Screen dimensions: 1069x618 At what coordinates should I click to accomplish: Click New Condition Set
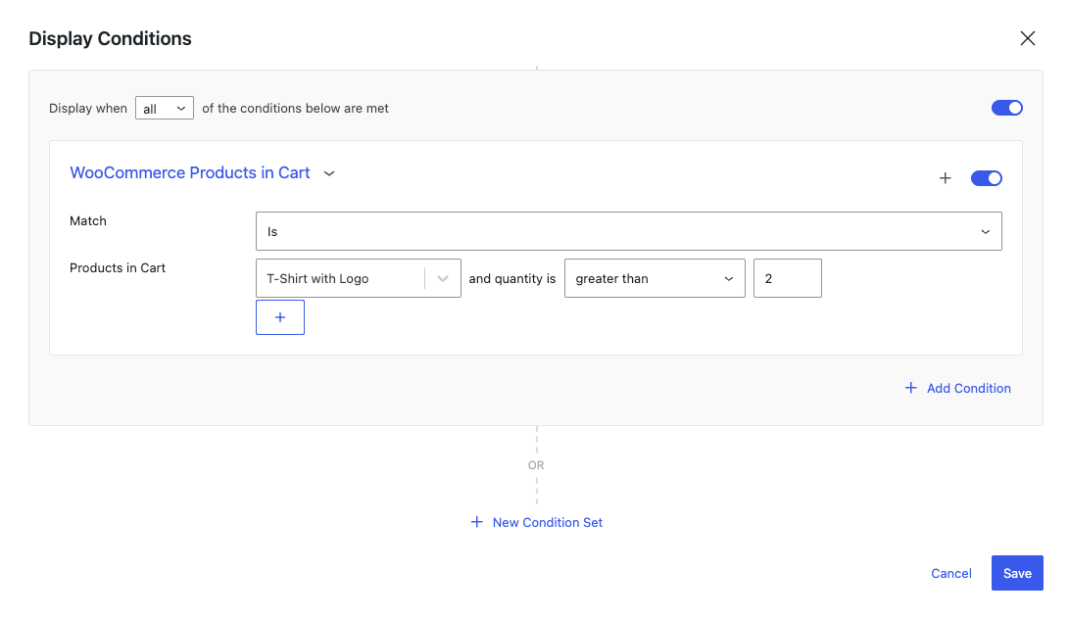pos(537,523)
